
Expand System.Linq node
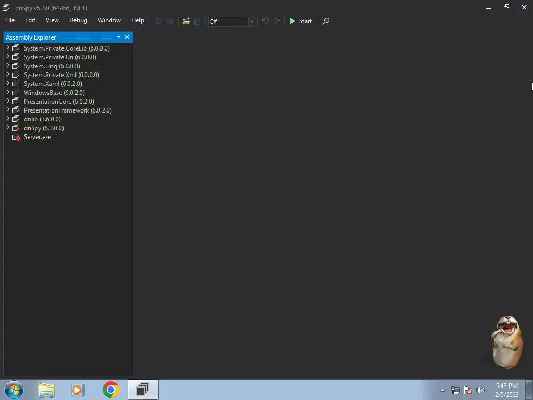coord(8,66)
